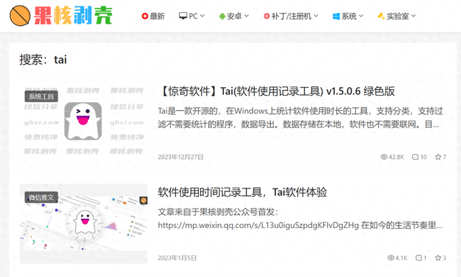Click the Windows logo icon beside 系统
Screen dimensions: 461x277
coord(336,16)
